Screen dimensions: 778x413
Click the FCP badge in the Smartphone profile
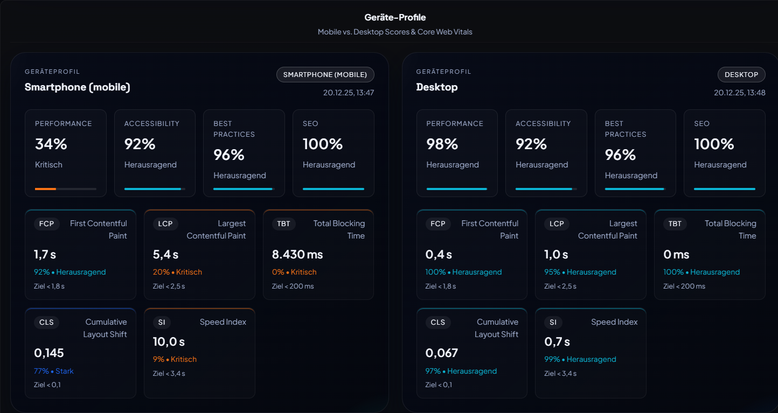click(x=47, y=223)
